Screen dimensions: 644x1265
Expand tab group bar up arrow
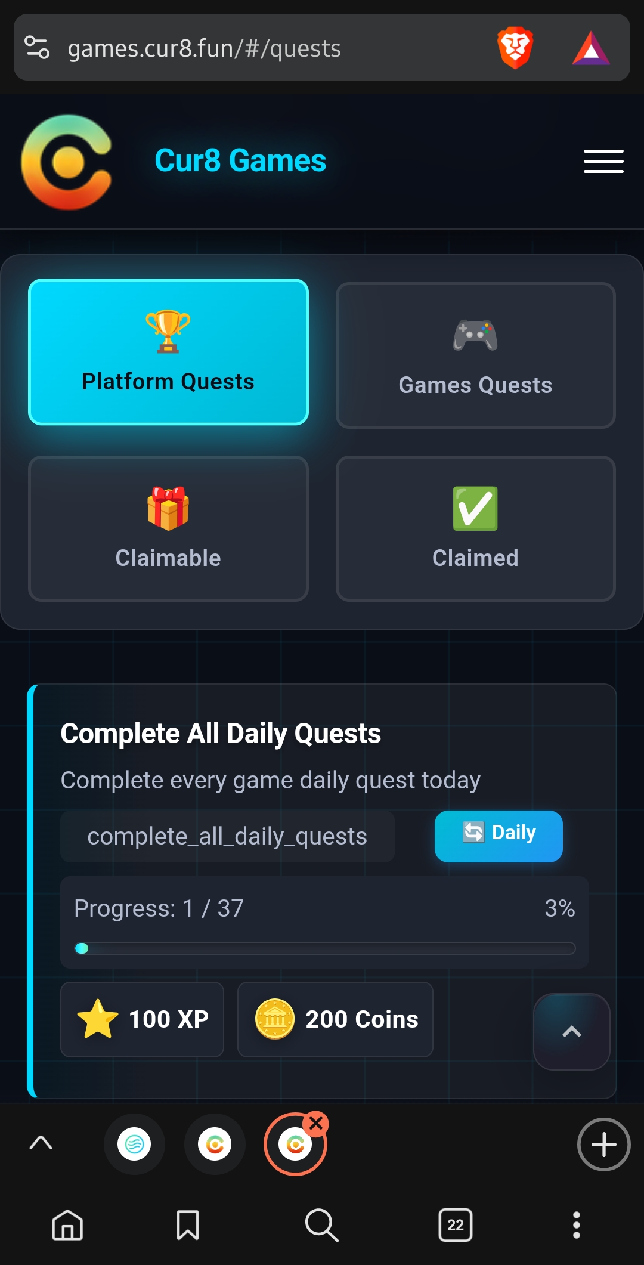click(x=41, y=1143)
